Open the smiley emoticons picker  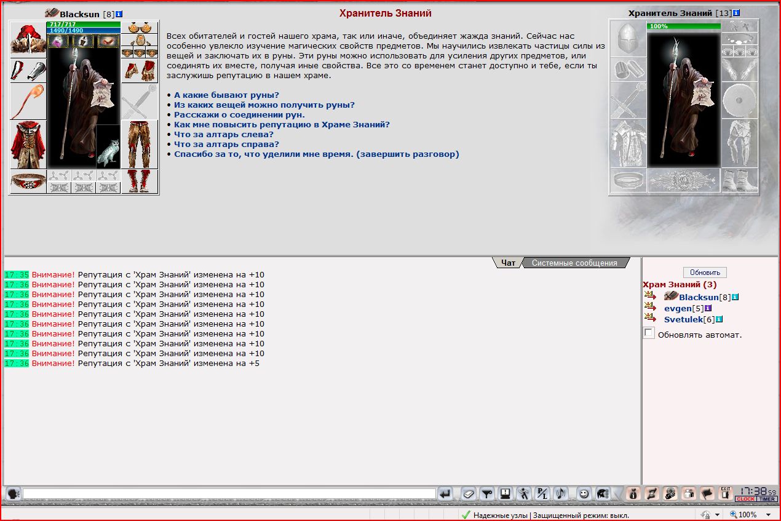pyautogui.click(x=584, y=493)
